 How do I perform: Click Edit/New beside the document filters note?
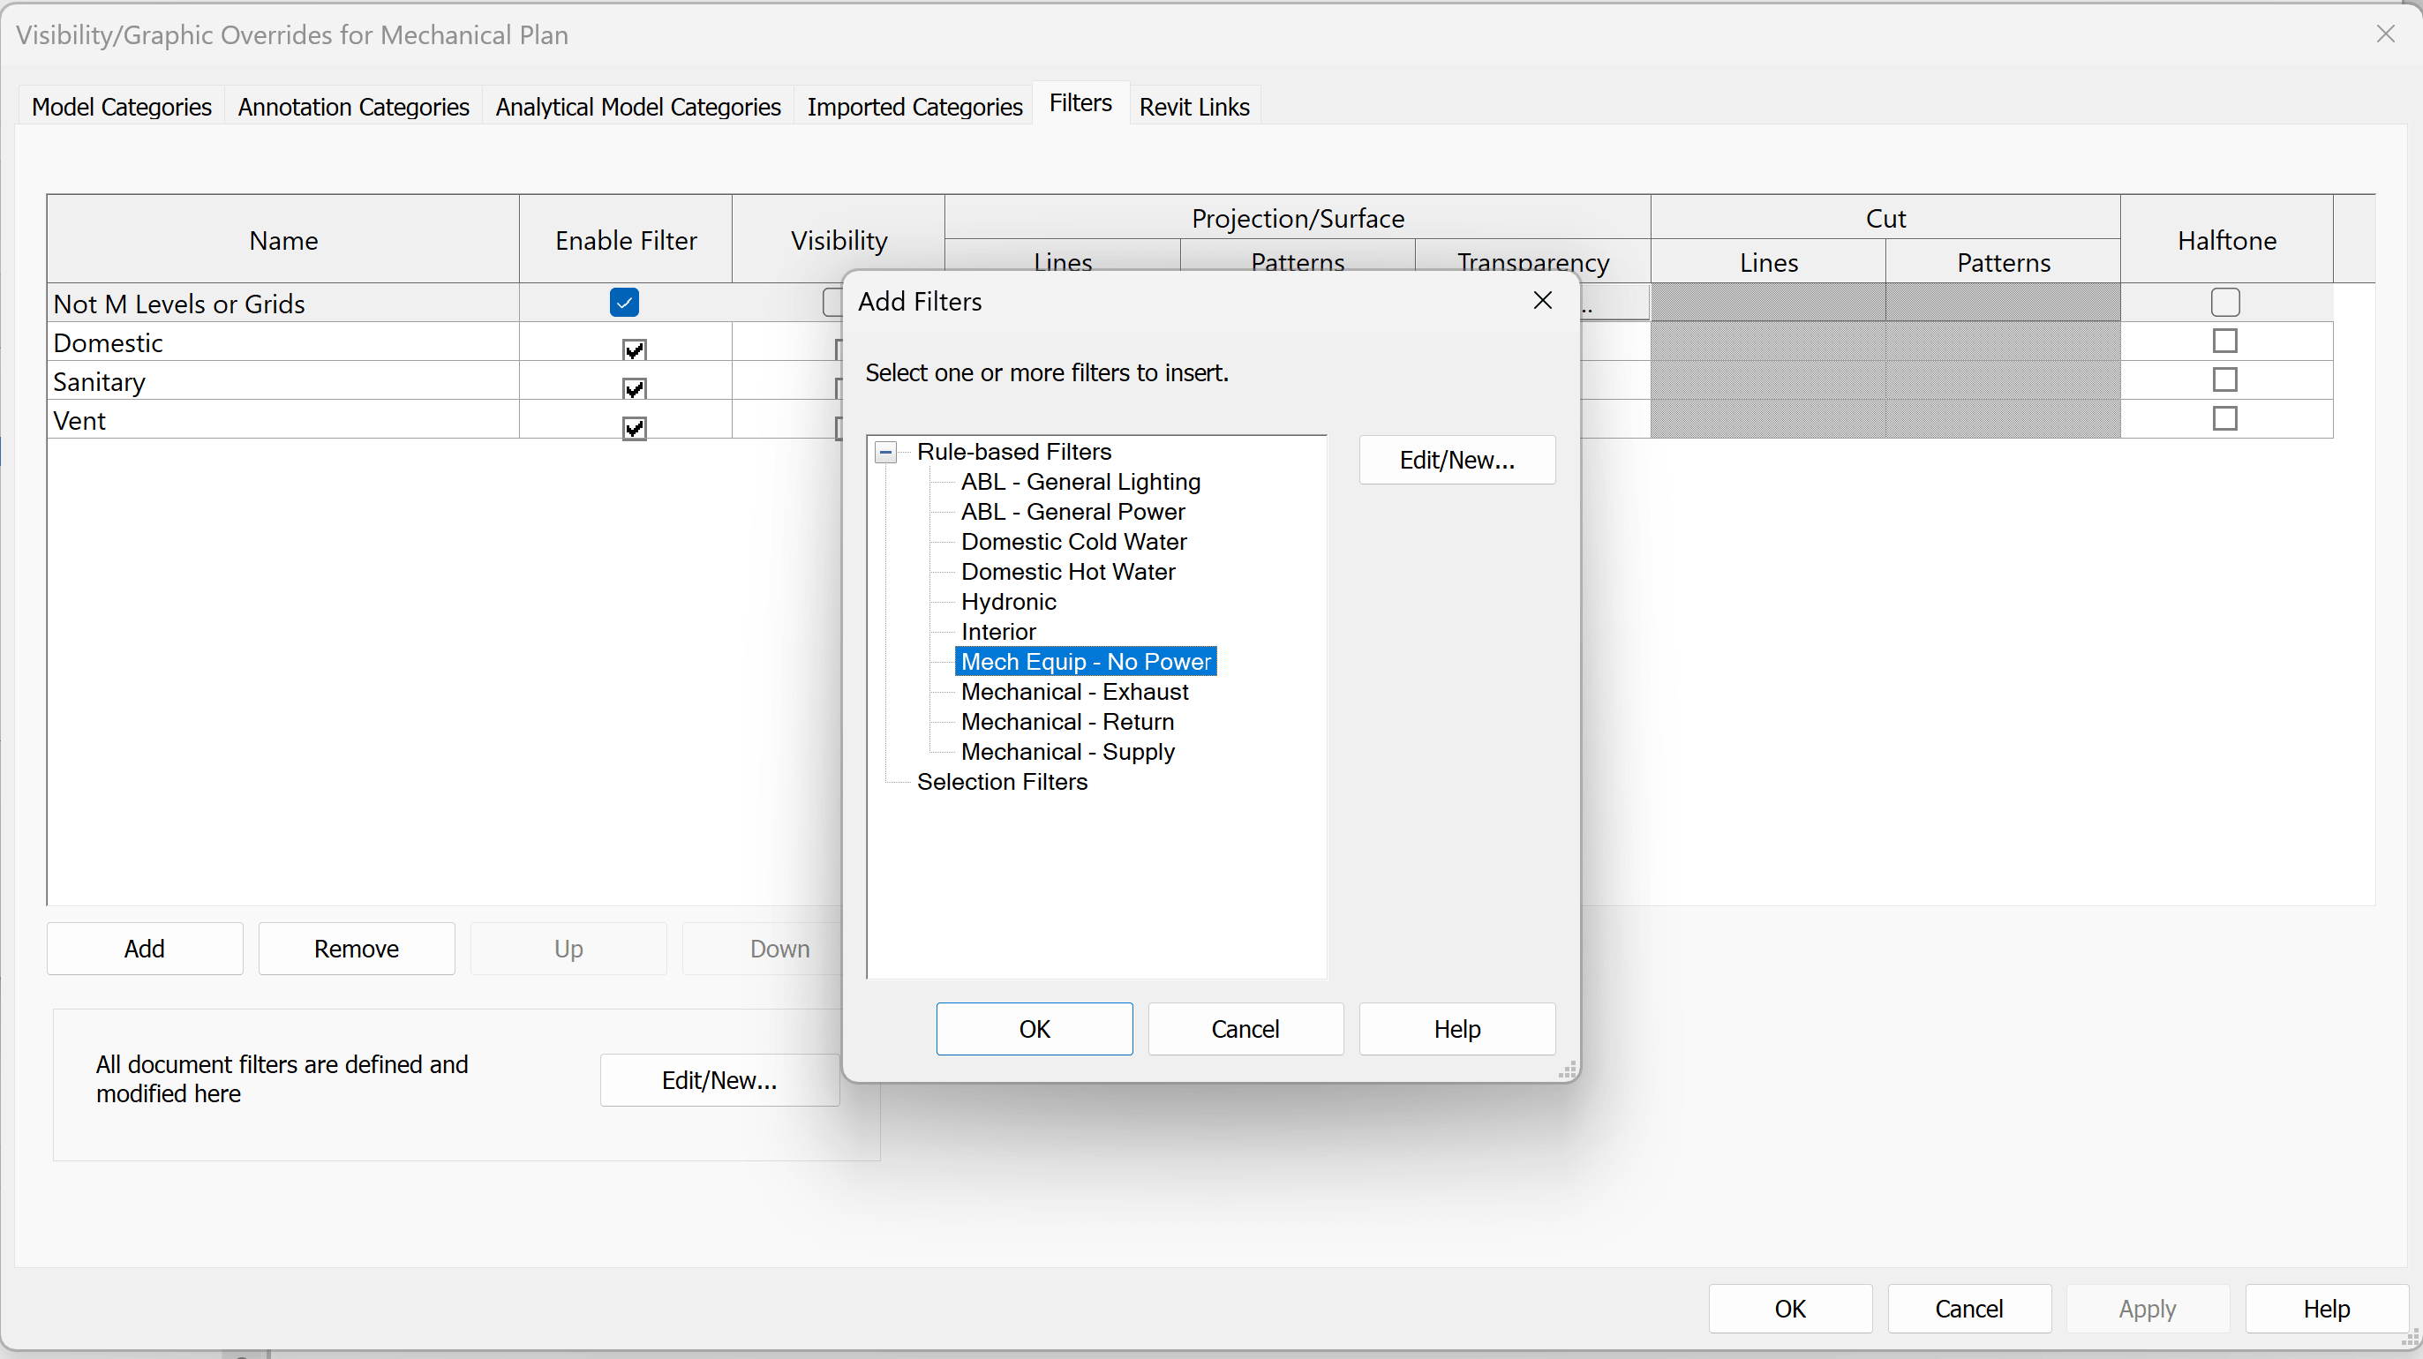(x=719, y=1081)
